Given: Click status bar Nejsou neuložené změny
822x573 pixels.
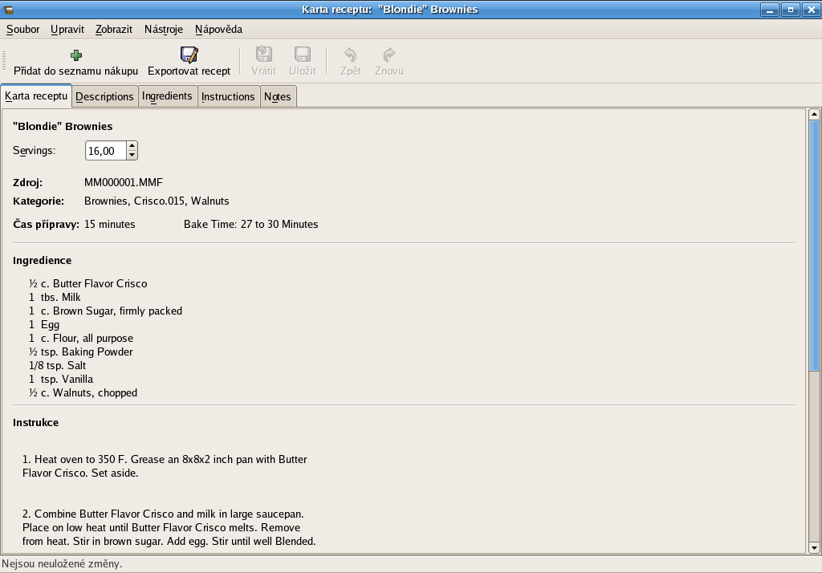Looking at the screenshot, I should click(x=62, y=564).
